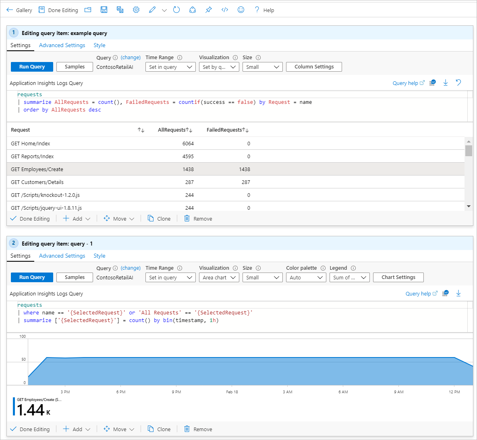Download the query 2 results via the arrow icon
The width and height of the screenshot is (477, 440).
458,293
